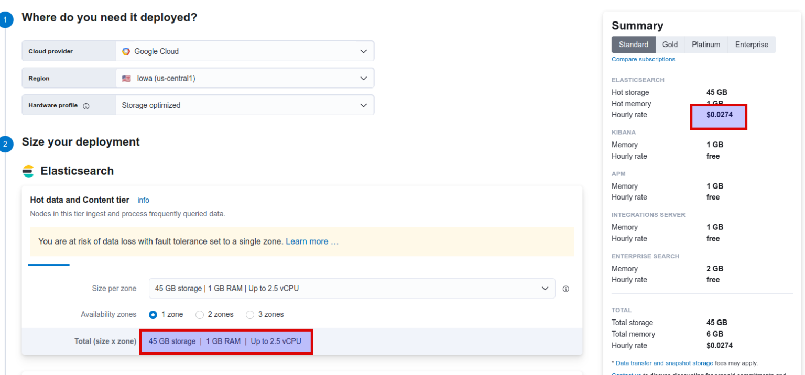This screenshot has height=375, width=805.
Task: Open the Size per zone dropdown
Action: 545,289
